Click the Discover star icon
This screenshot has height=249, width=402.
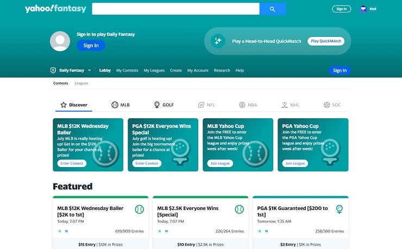coord(64,105)
